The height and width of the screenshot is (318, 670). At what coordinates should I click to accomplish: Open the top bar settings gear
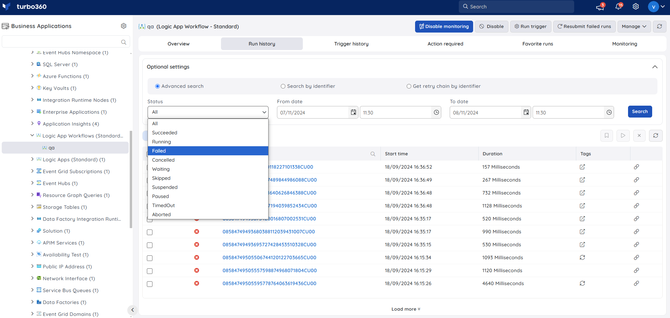tap(636, 7)
